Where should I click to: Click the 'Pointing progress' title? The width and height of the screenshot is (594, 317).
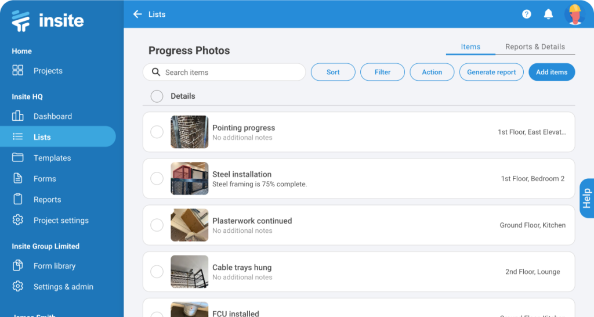coord(244,128)
